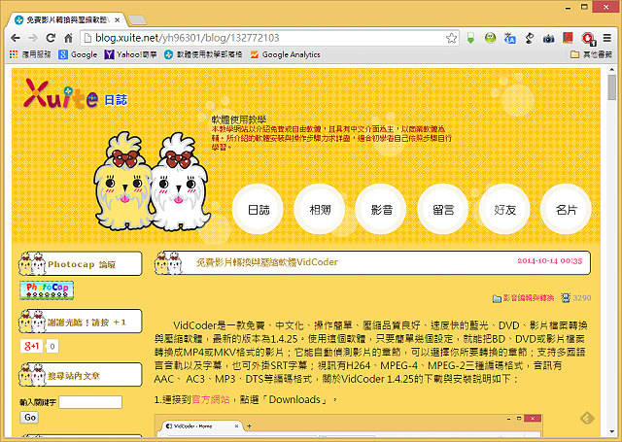Open the browser home page icon
Viewport: 622px width, 442px height.
point(68,38)
